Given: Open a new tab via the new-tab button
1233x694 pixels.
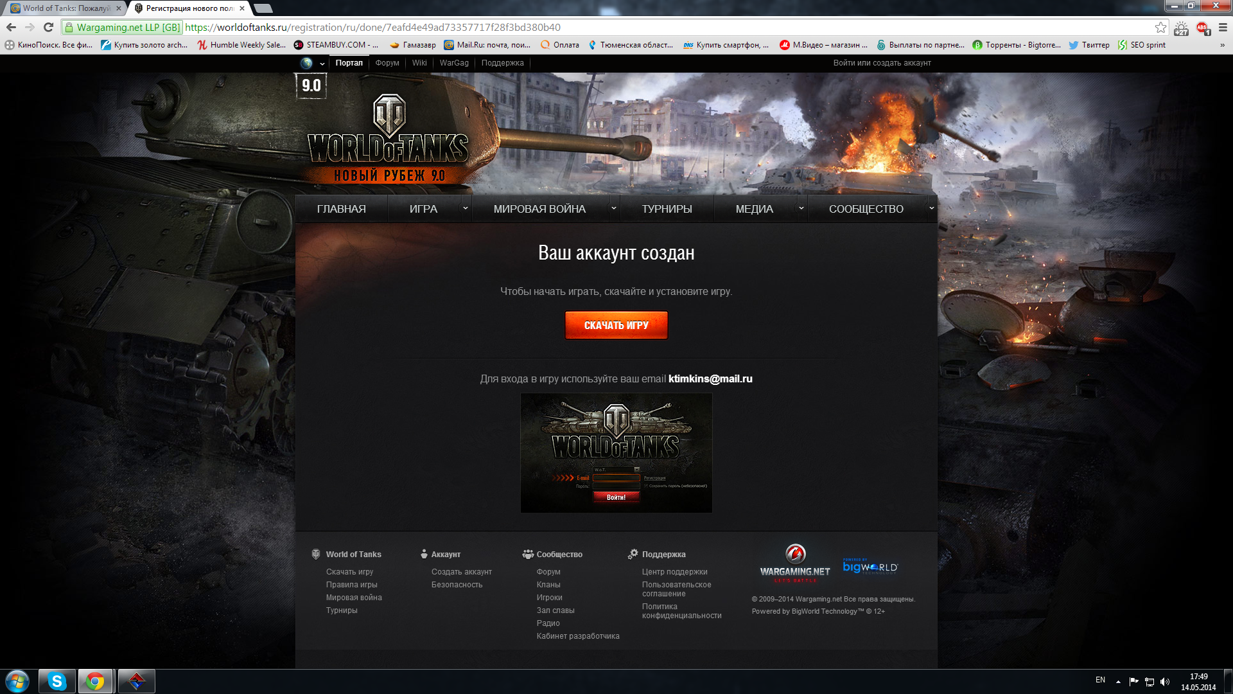Looking at the screenshot, I should tap(263, 8).
